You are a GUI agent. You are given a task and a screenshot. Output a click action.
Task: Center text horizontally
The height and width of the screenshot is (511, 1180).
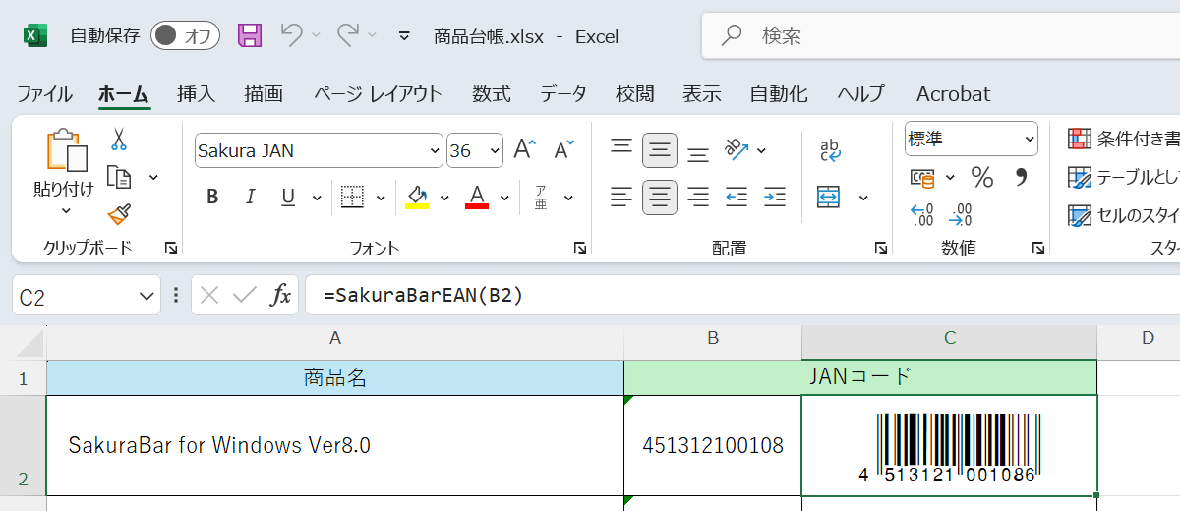(660, 198)
